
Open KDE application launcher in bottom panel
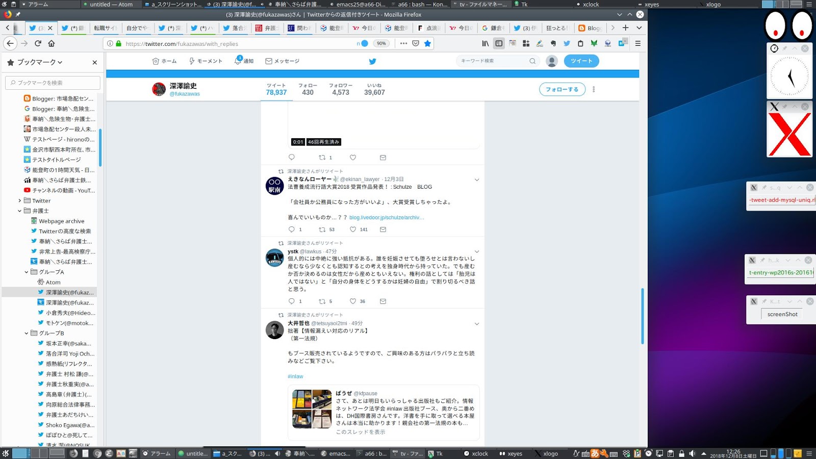pyautogui.click(x=6, y=453)
